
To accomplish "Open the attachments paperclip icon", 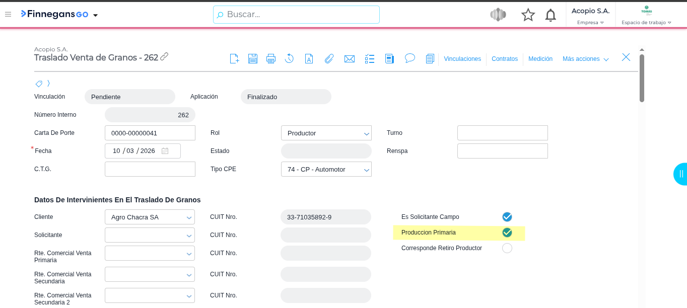I will coord(329,59).
